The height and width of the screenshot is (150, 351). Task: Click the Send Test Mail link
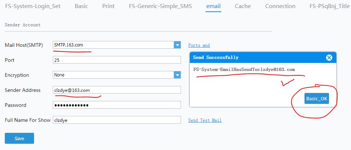tap(205, 120)
